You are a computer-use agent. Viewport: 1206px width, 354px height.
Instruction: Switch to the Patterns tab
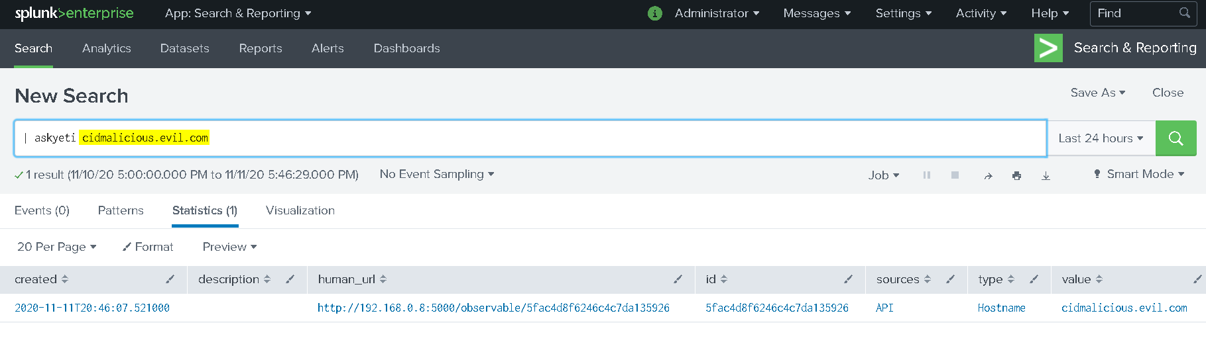tap(121, 210)
